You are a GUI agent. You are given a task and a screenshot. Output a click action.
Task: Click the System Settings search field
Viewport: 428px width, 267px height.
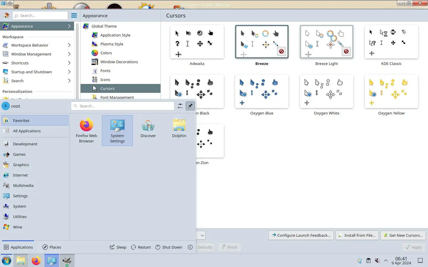click(40, 15)
